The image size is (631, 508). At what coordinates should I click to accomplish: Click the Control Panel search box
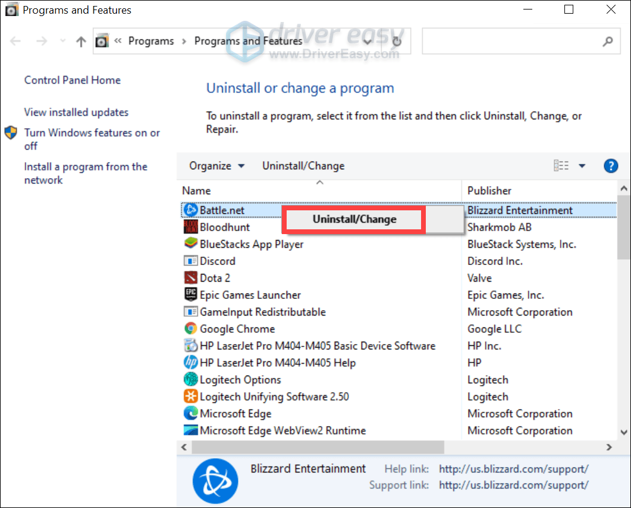(511, 42)
